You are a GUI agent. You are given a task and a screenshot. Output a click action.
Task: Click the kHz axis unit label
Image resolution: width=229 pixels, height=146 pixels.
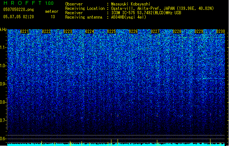3,30
